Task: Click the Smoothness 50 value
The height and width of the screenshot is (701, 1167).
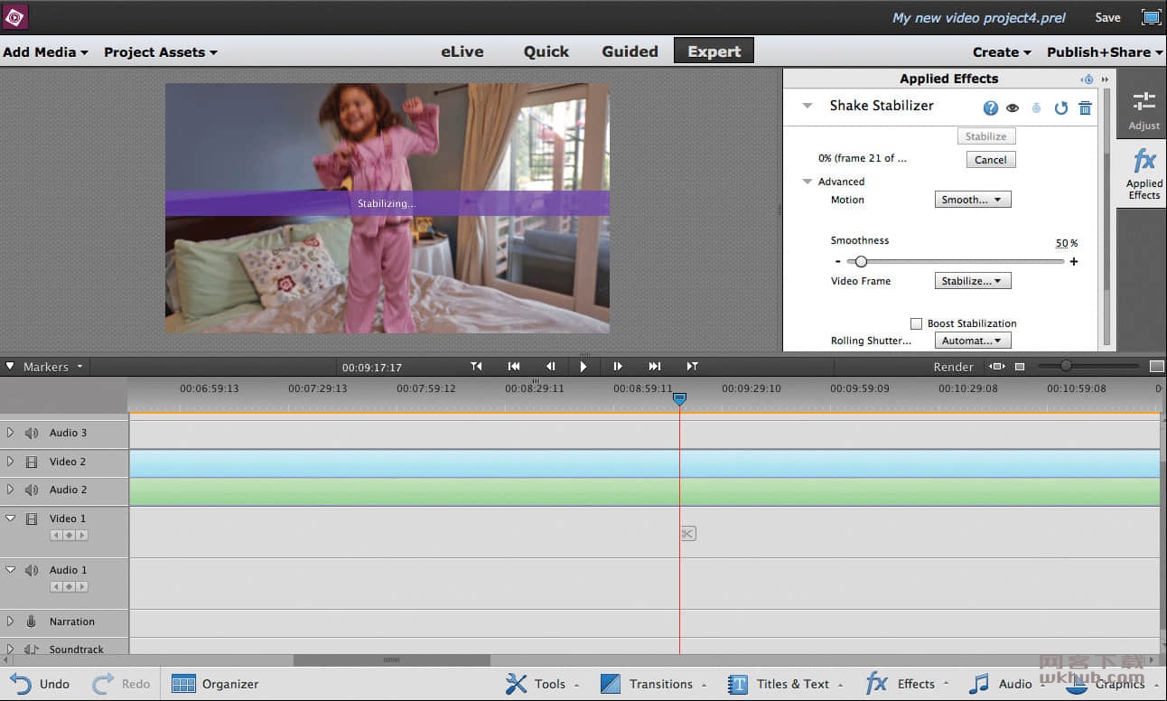Action: tap(1061, 244)
